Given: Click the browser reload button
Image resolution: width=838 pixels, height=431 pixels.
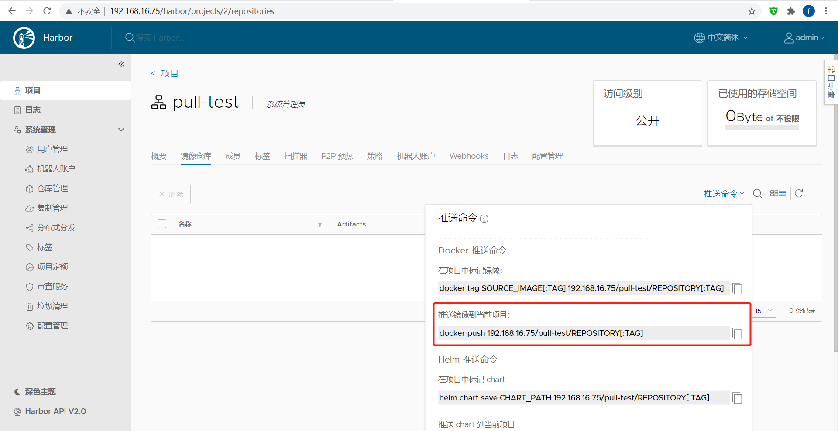Looking at the screenshot, I should click(x=47, y=11).
